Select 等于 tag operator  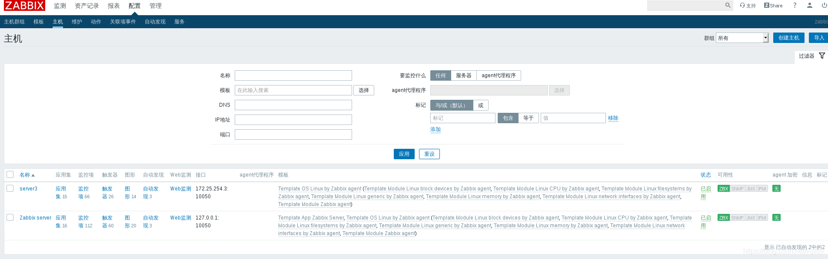(529, 118)
